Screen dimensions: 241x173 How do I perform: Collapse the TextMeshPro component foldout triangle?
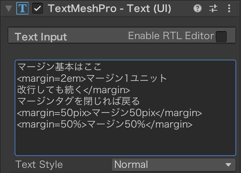[x=9, y=8]
